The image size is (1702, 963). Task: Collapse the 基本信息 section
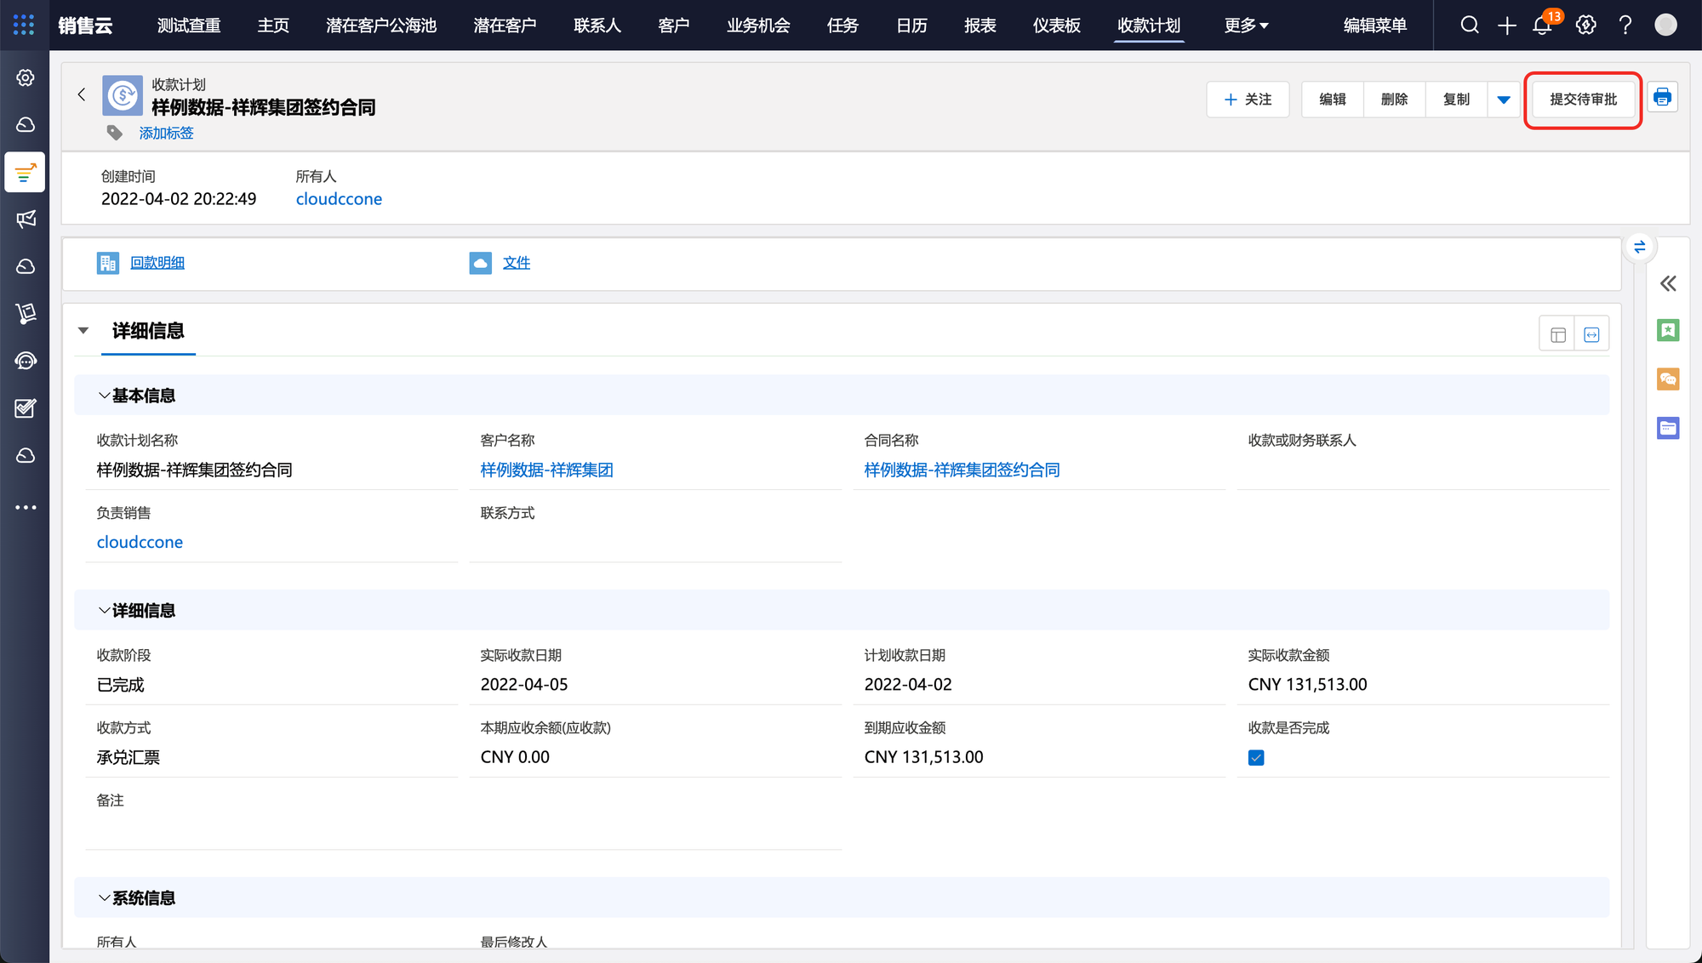click(104, 396)
